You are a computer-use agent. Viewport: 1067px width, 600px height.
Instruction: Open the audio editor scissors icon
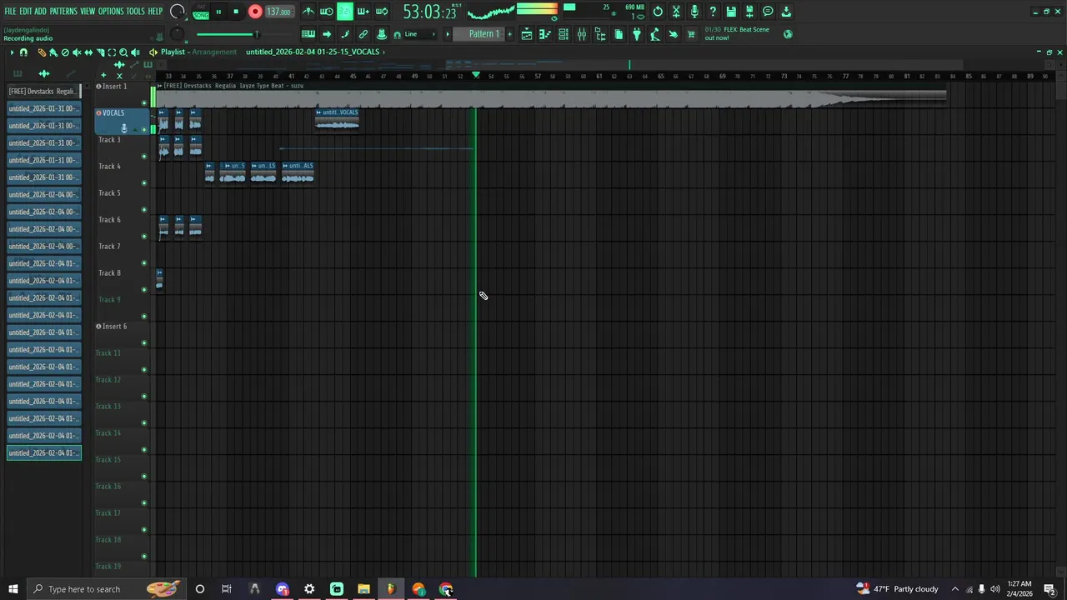point(676,12)
